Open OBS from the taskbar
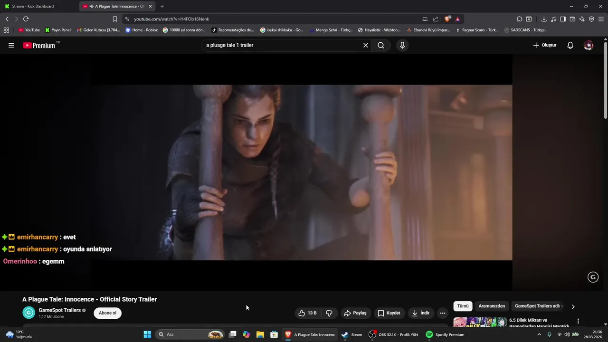Image resolution: width=608 pixels, height=342 pixels. [394, 334]
